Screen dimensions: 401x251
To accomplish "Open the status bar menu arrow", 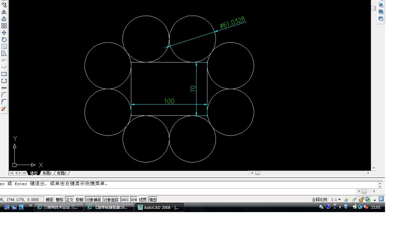I will [375, 200].
